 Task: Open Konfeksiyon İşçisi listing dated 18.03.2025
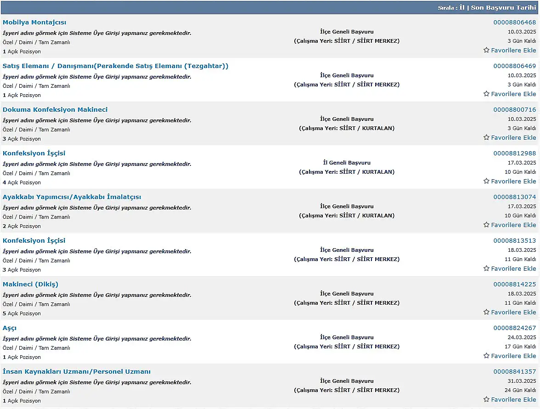click(x=34, y=240)
